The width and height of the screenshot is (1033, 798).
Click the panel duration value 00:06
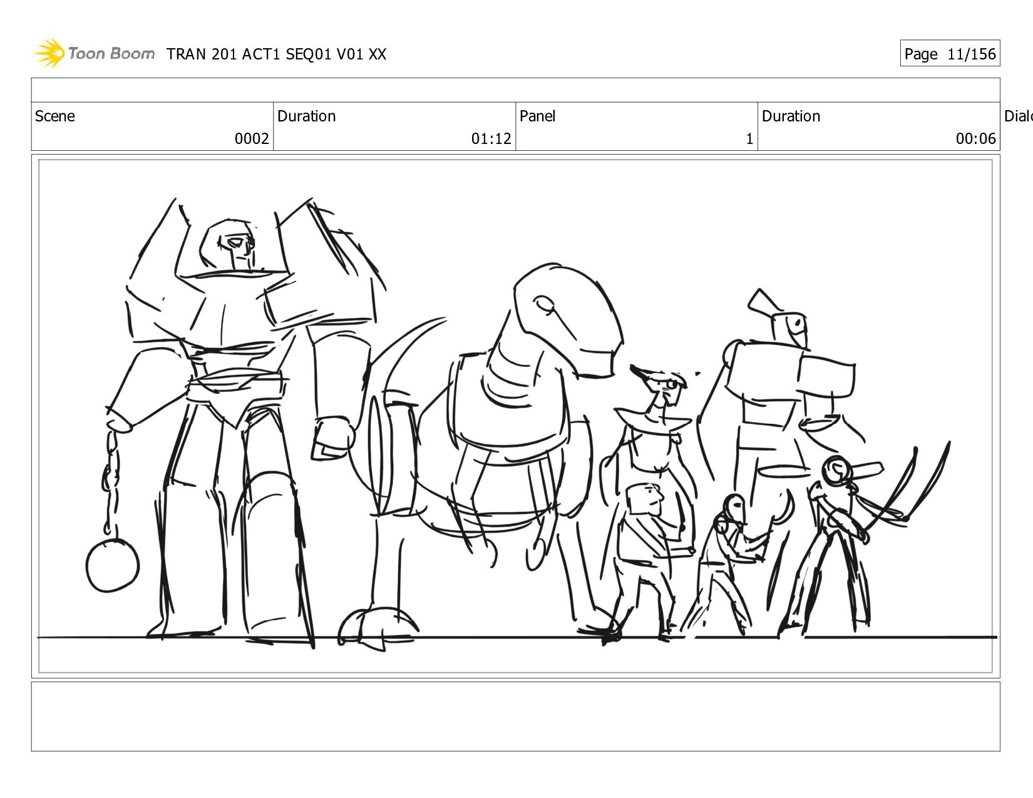click(975, 139)
